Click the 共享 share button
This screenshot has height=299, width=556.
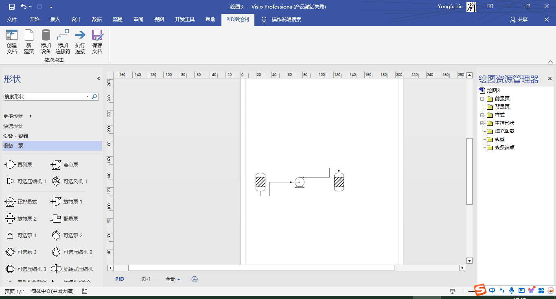click(519, 19)
